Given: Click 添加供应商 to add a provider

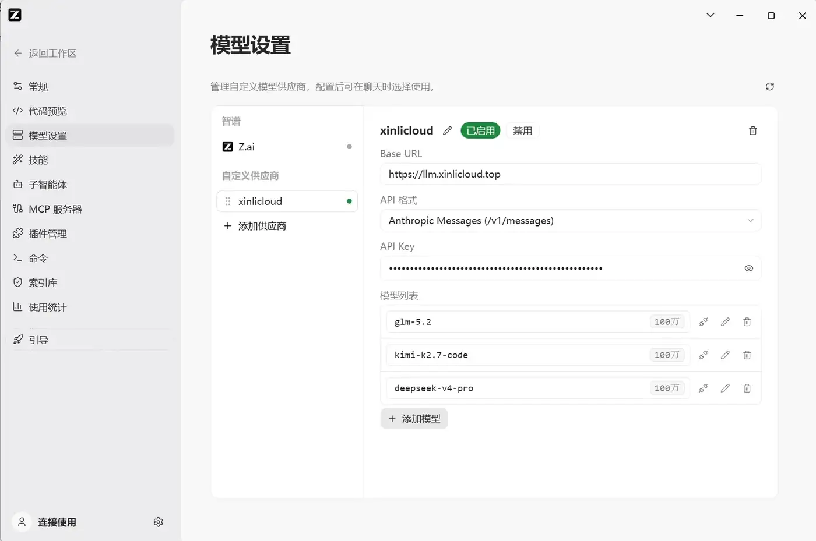Looking at the screenshot, I should 255,226.
